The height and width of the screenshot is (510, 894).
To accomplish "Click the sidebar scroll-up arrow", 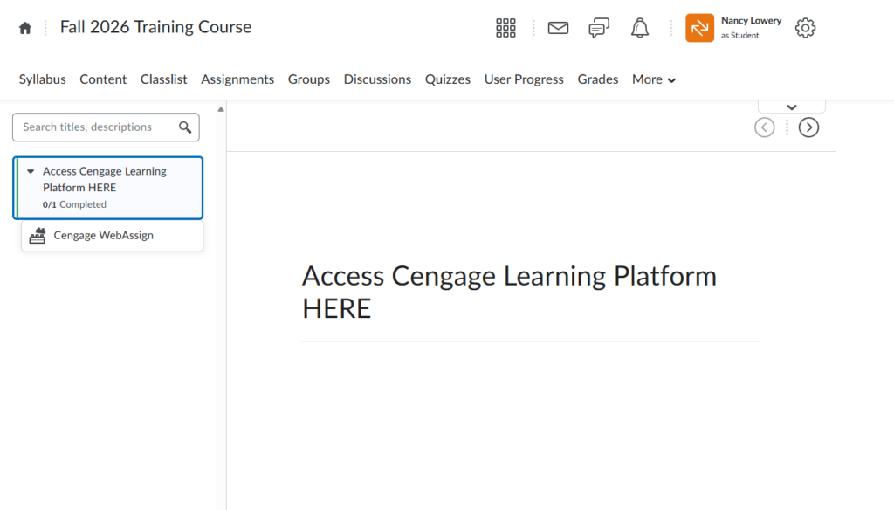I will [221, 109].
